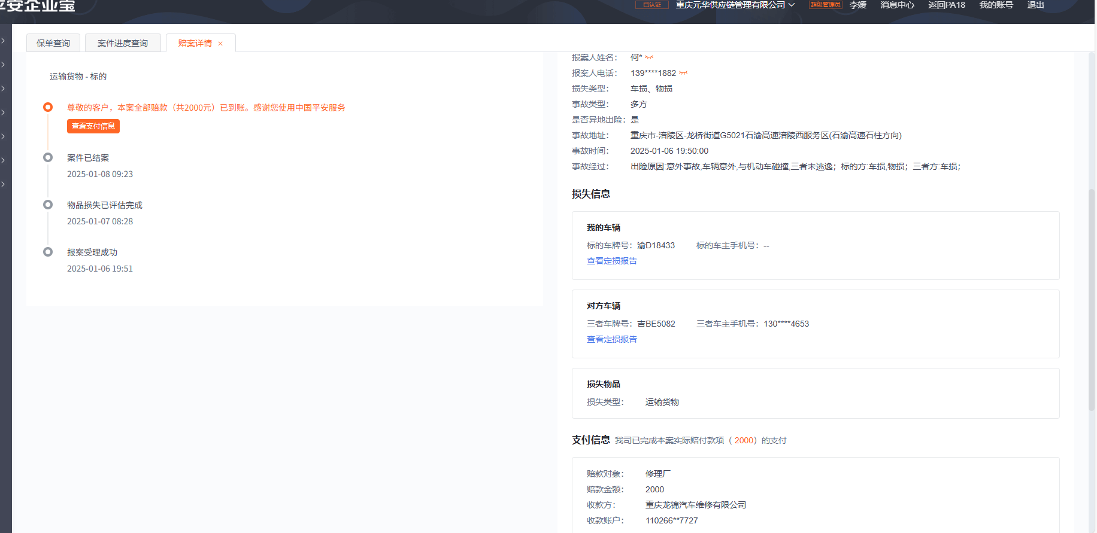1097x533 pixels.
Task: Expand the topmost left sidebar chevron
Action: pyautogui.click(x=4, y=41)
